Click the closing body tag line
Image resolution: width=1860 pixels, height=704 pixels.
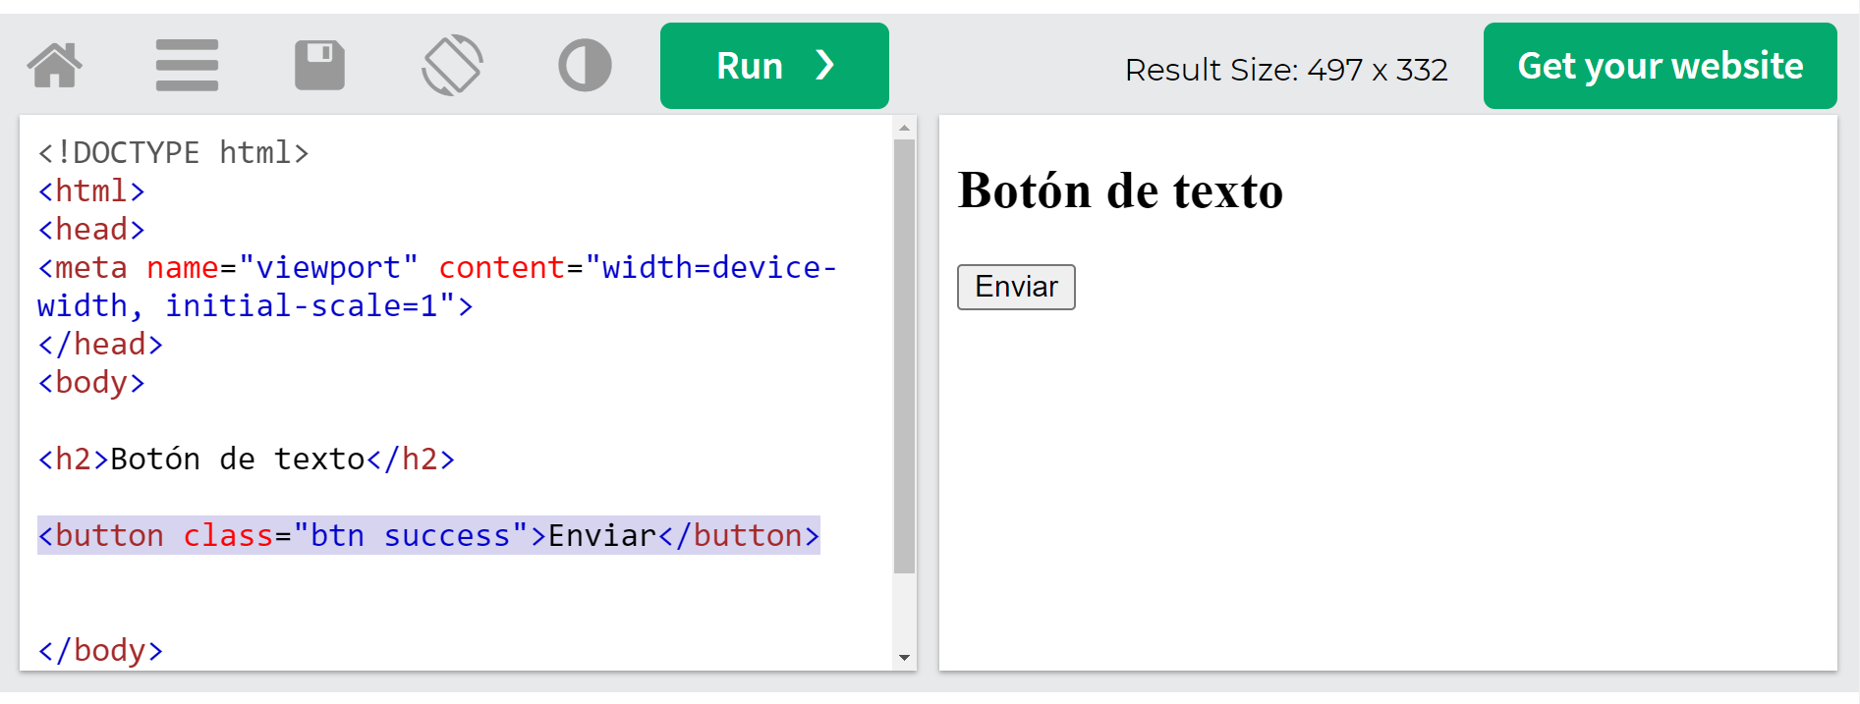pos(100,651)
